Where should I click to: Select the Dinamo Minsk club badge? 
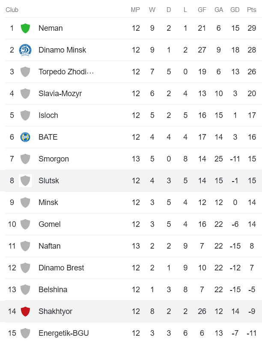pos(25,50)
